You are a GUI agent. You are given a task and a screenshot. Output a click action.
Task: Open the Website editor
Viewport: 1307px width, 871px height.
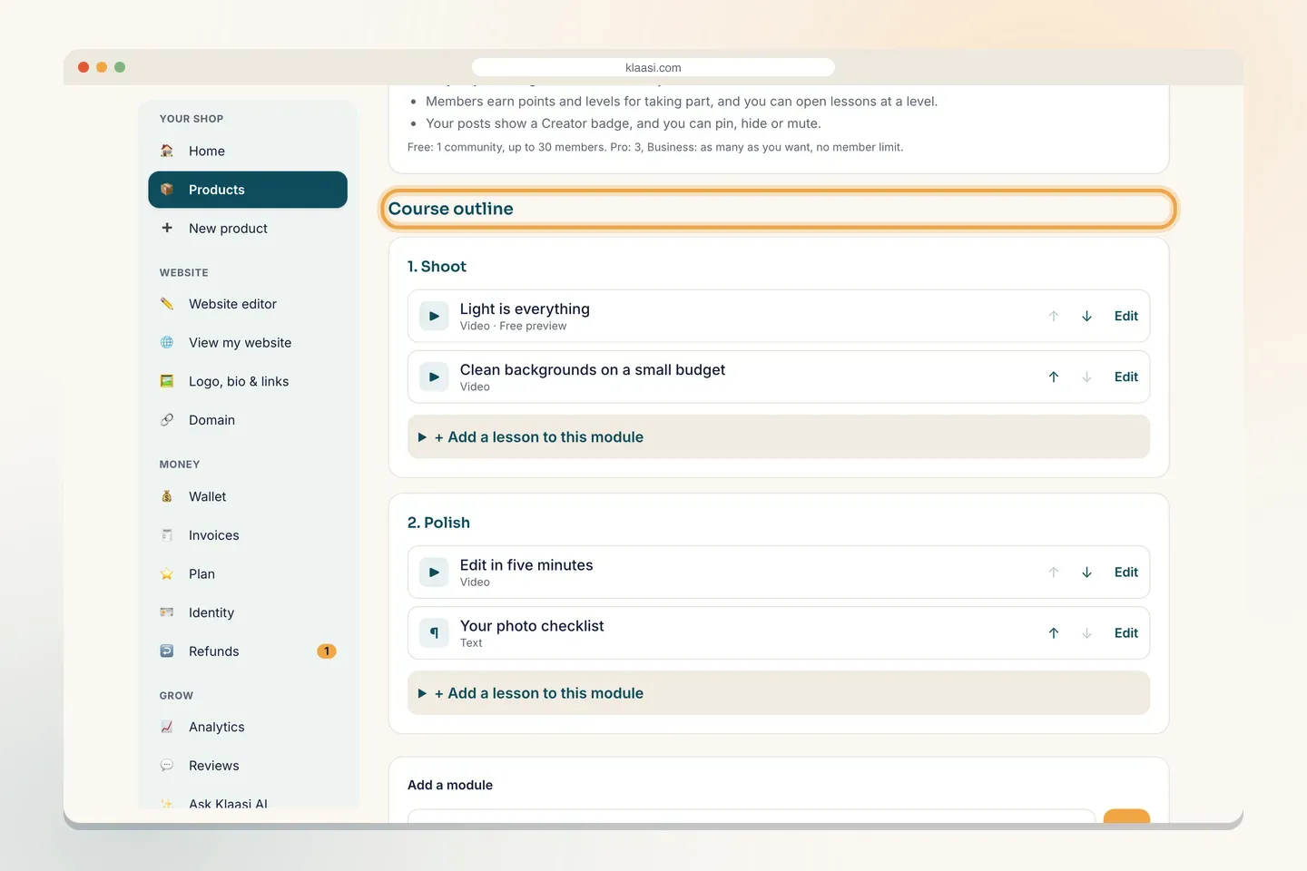click(248, 304)
